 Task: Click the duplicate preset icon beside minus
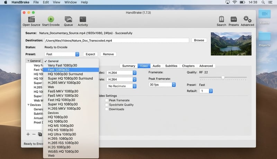[x=40, y=134]
